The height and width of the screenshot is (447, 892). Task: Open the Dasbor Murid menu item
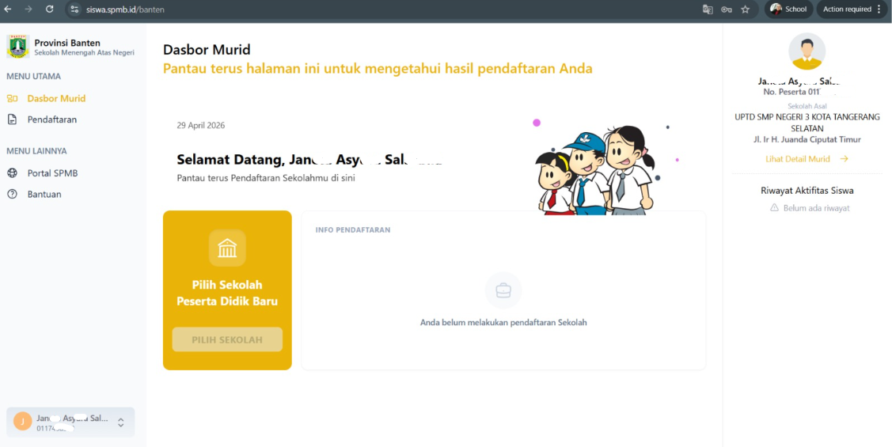point(56,99)
